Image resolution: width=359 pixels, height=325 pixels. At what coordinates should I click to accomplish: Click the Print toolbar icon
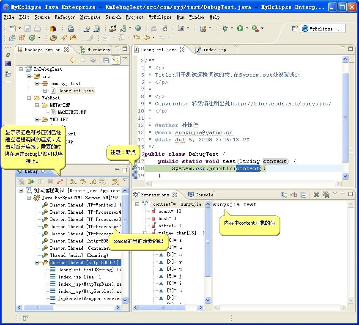pyautogui.click(x=37, y=28)
